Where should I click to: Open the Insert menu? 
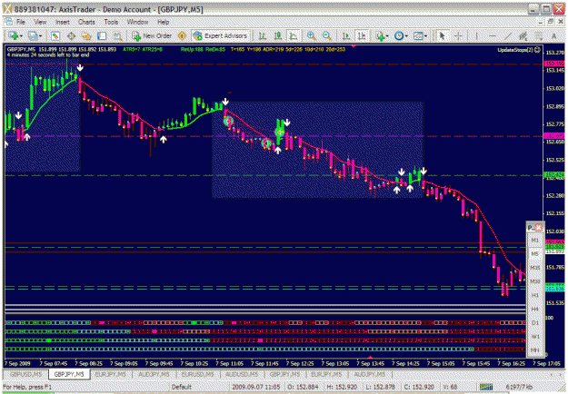pyautogui.click(x=63, y=22)
